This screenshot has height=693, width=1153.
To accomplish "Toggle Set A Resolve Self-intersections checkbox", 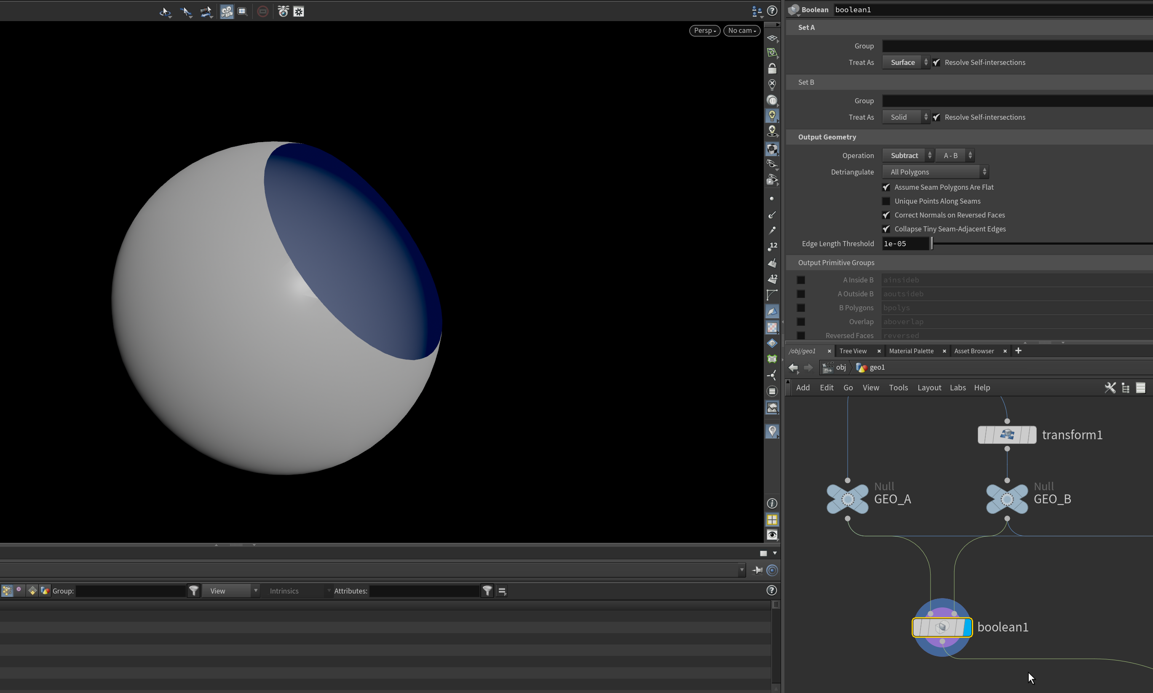I will [936, 62].
